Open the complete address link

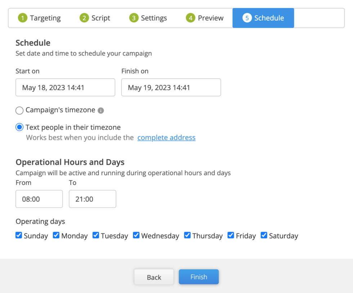[x=166, y=138]
